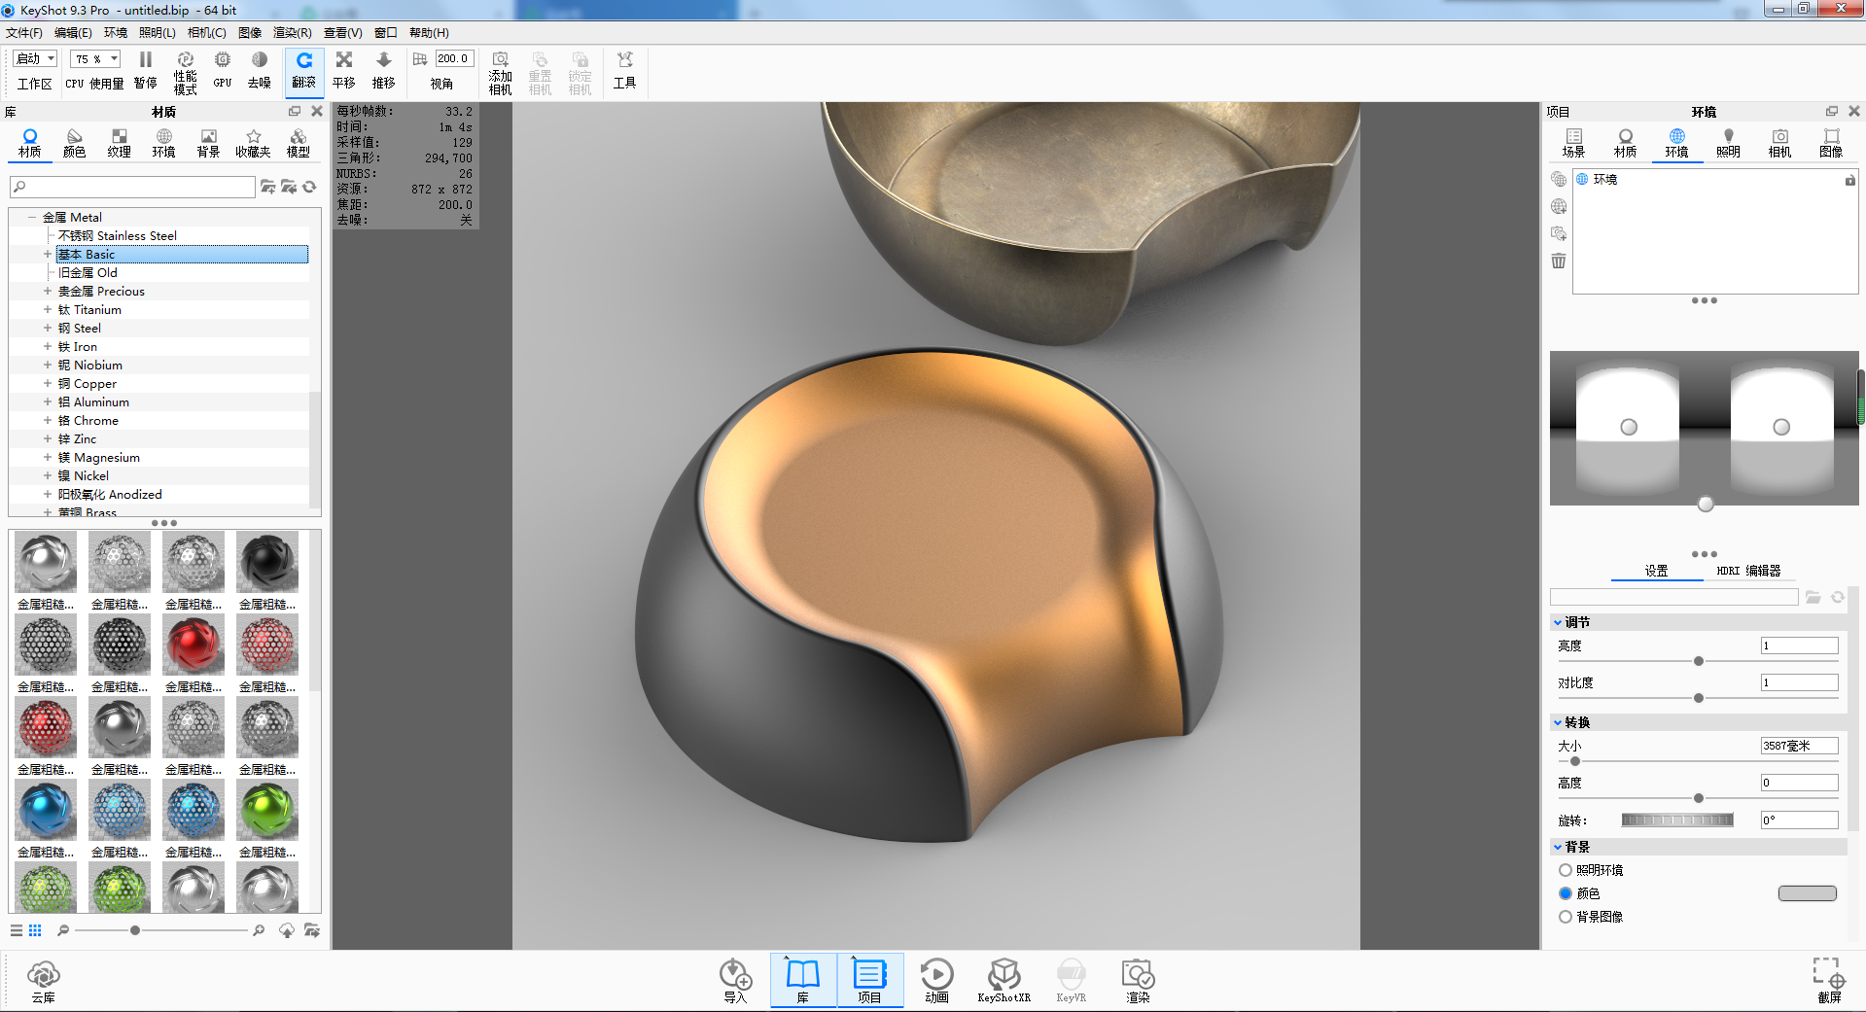This screenshot has width=1866, height=1012.
Task: Switch library to grid view icon
Action: click(x=35, y=930)
